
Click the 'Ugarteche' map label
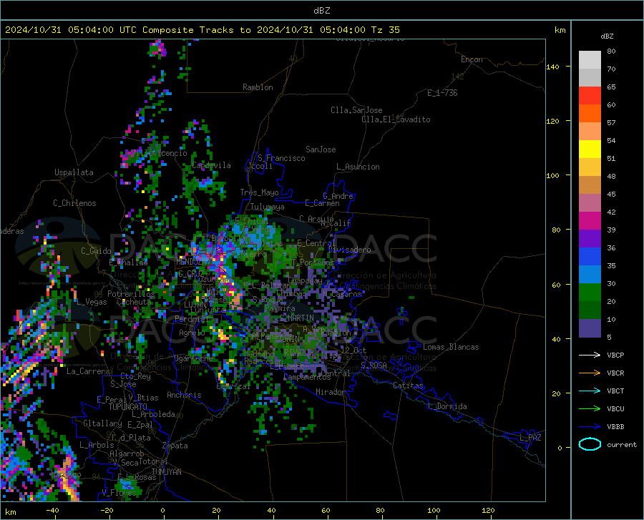coord(193,358)
